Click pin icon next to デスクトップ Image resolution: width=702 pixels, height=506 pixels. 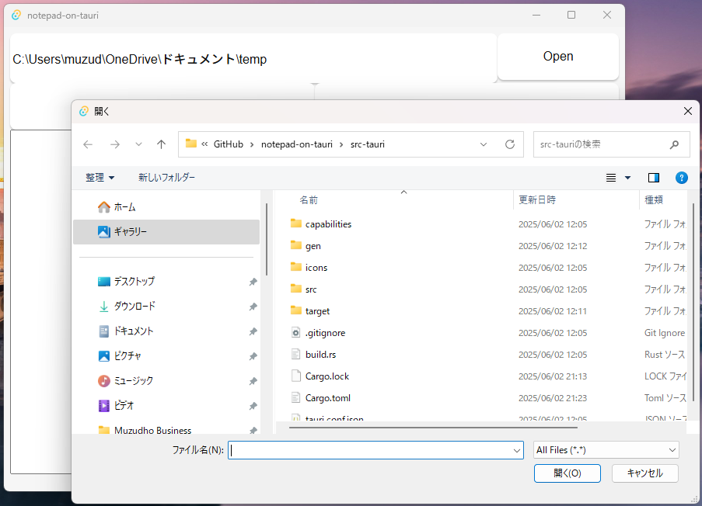[253, 282]
